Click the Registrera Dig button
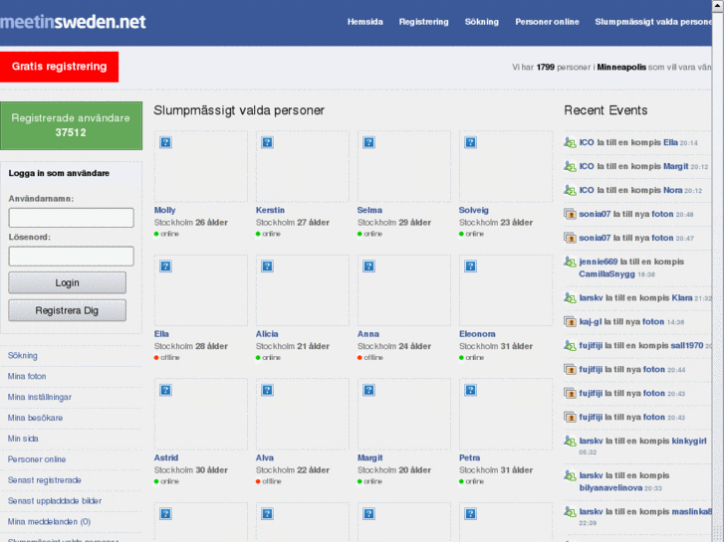Viewport: 724px width, 542px height. [67, 310]
